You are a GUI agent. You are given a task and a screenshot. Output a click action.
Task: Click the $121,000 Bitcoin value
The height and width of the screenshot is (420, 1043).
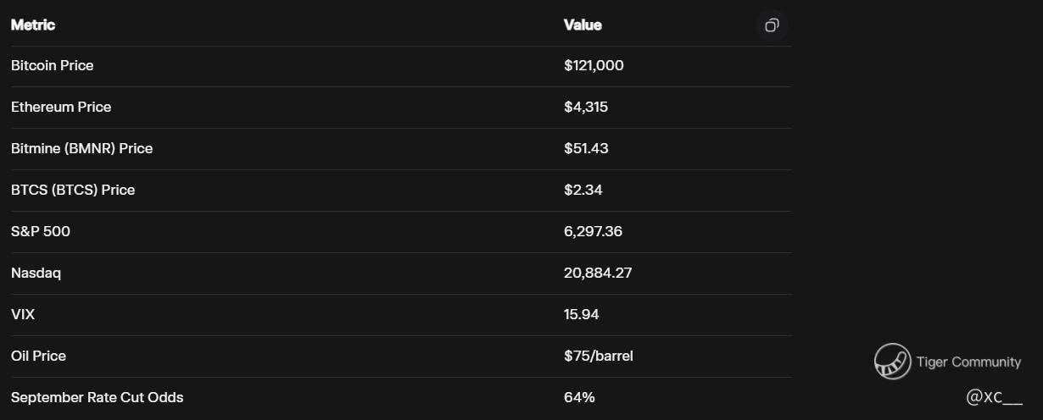point(594,66)
